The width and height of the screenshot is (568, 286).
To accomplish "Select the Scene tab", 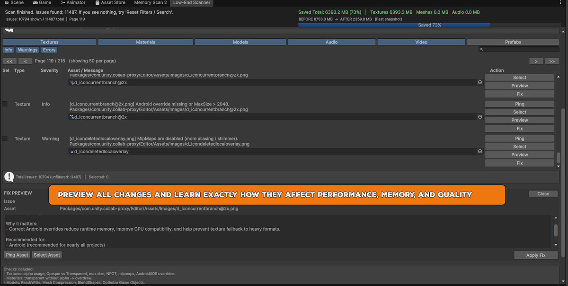I will (14, 3).
